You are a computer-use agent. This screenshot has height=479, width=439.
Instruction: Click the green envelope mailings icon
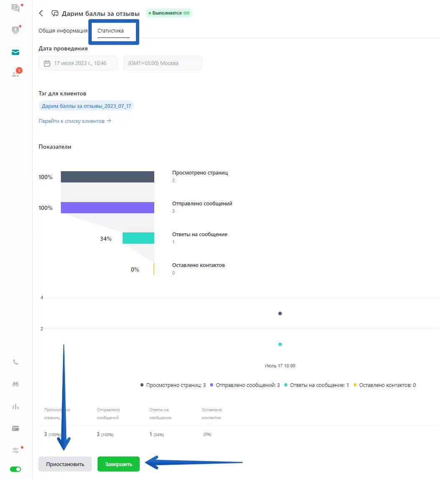point(15,52)
